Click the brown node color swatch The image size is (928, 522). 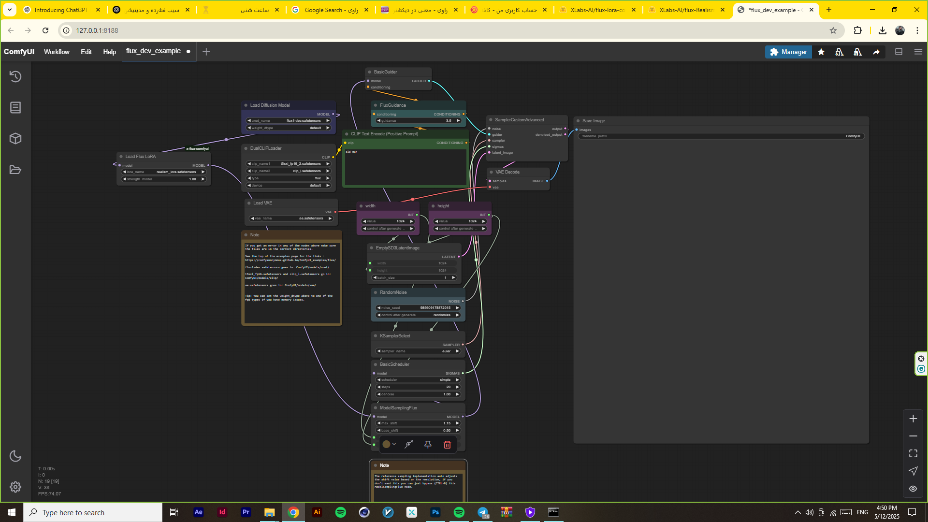[x=386, y=444]
